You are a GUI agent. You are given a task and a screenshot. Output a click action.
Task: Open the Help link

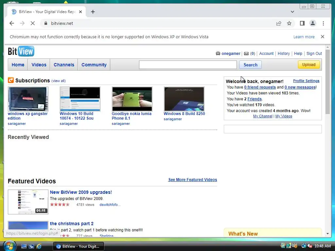298,54
